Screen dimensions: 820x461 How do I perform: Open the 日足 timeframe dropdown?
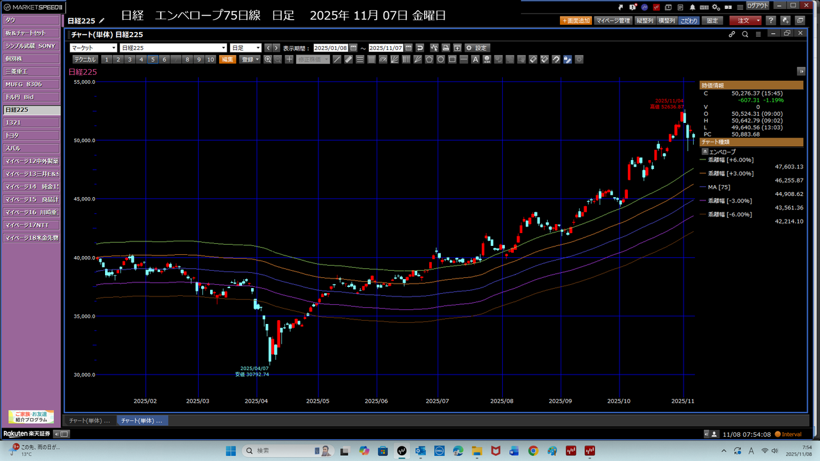pos(246,48)
